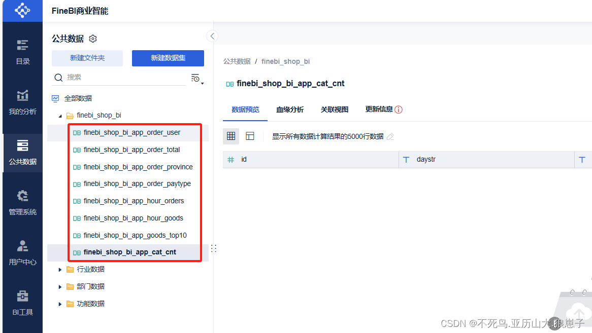Open the sort and filter dropdown icon
Image resolution: width=592 pixels, height=333 pixels.
tap(197, 79)
